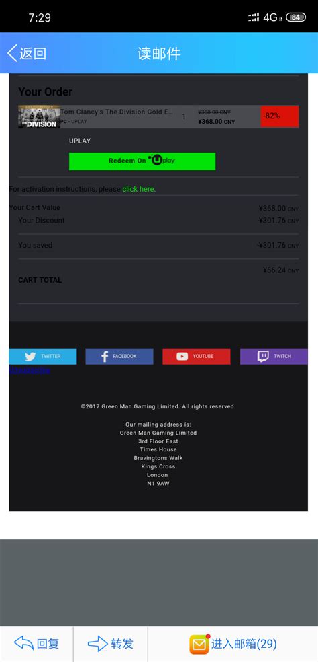Open the 'click here' activation instructions link

tap(139, 189)
